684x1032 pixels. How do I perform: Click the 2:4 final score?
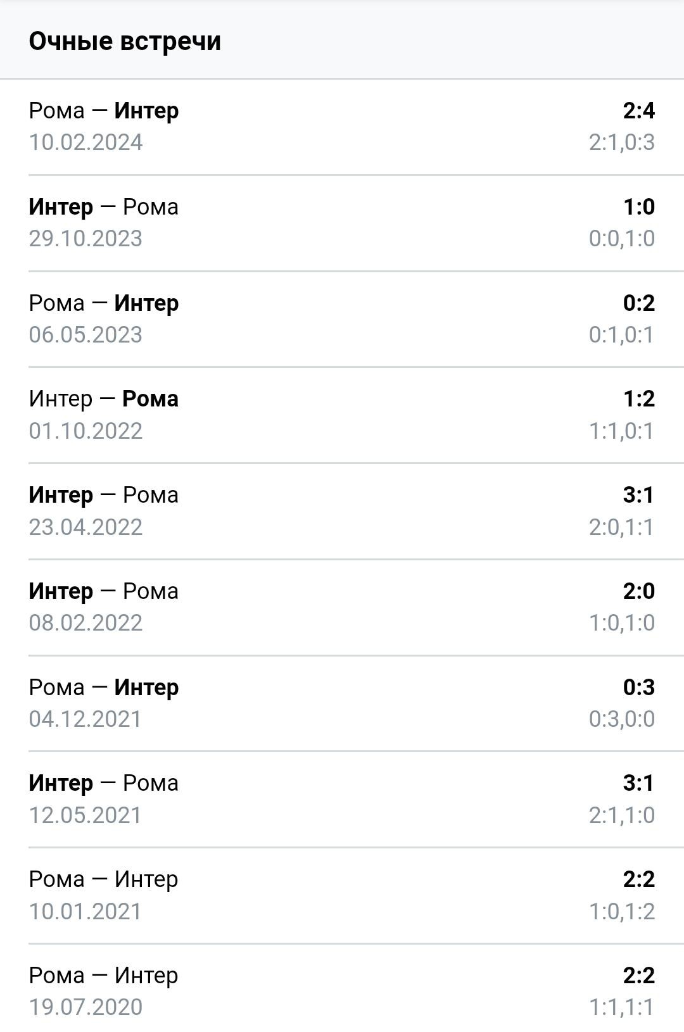pos(639,111)
